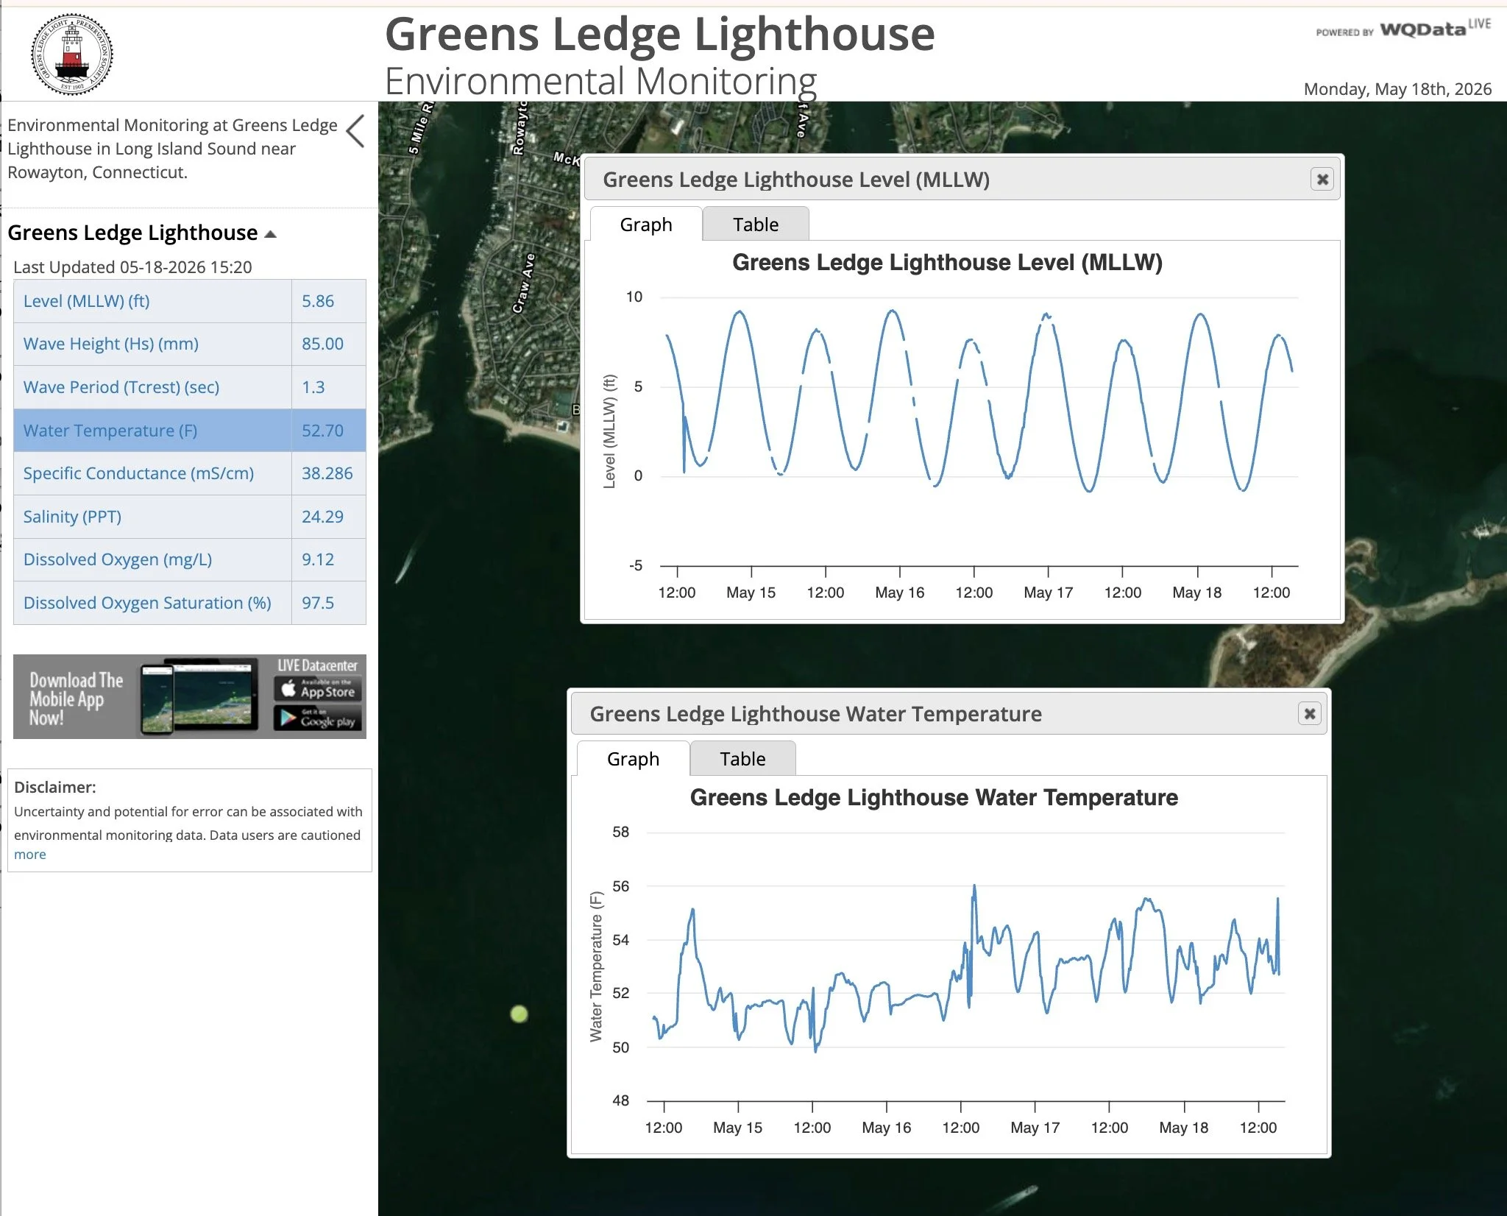This screenshot has height=1216, width=1507.
Task: Switch to Table tab in Level window
Action: coord(756,224)
